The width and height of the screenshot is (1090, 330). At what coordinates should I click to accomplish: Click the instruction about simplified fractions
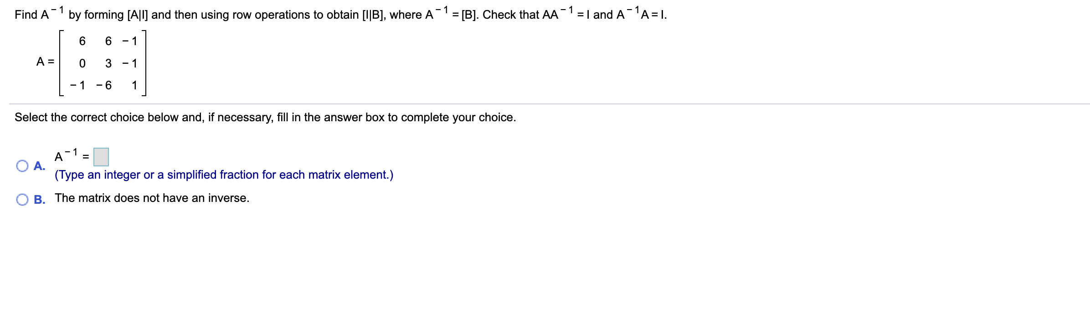(223, 174)
